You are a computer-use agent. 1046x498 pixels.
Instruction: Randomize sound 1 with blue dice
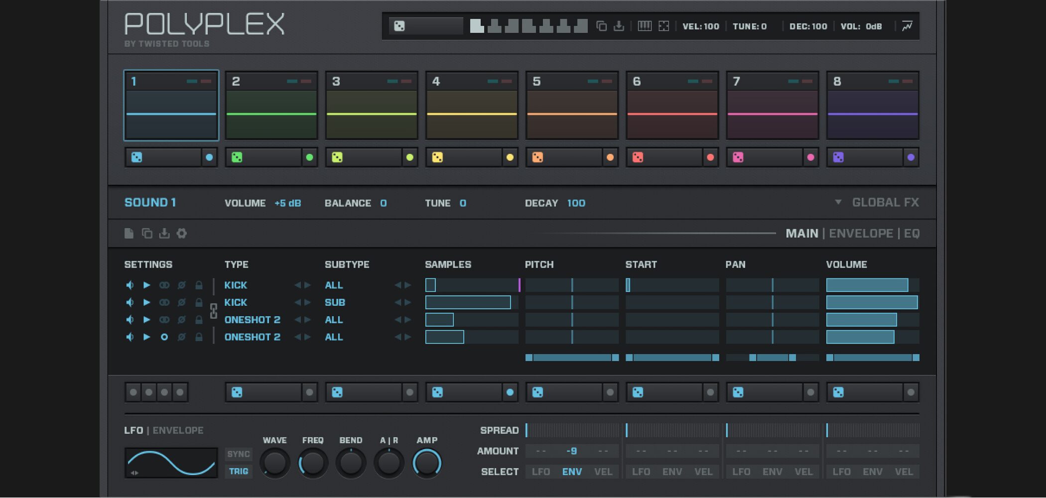point(136,157)
